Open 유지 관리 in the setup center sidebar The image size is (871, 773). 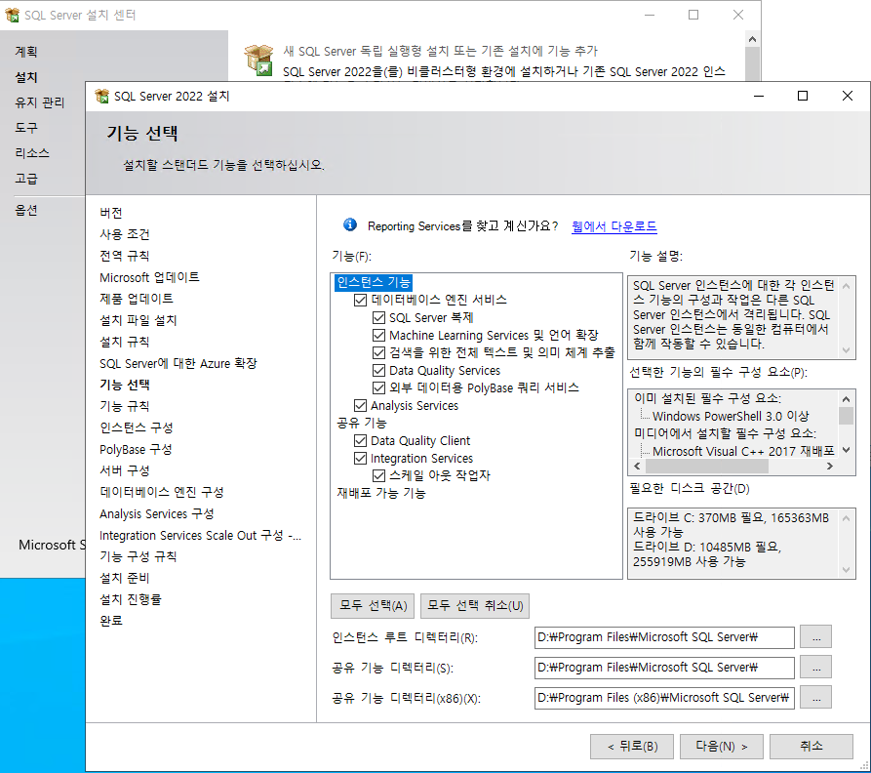[39, 102]
